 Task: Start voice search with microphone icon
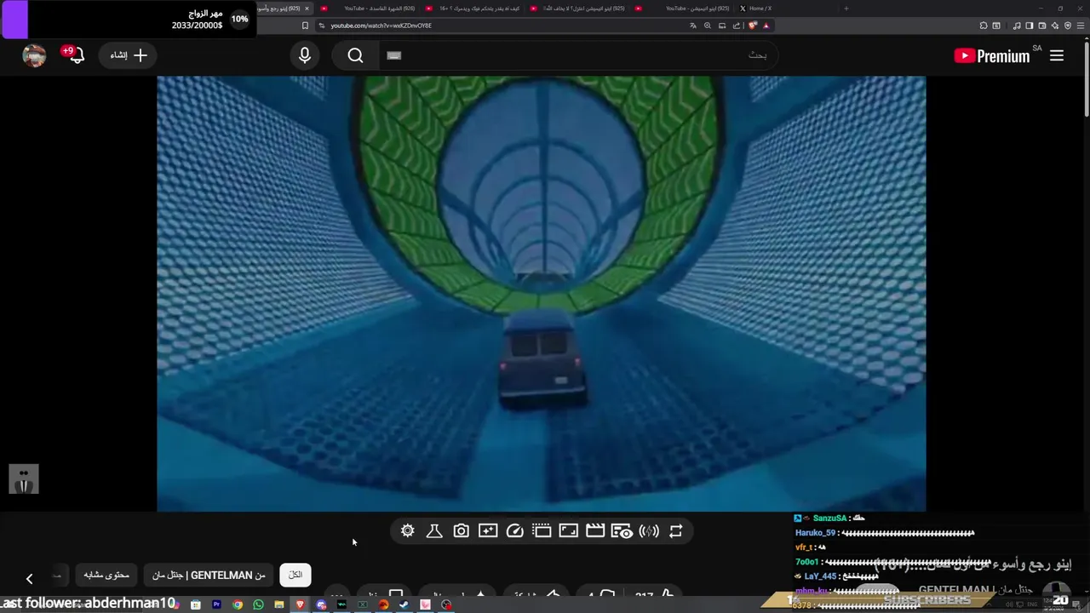coord(305,55)
